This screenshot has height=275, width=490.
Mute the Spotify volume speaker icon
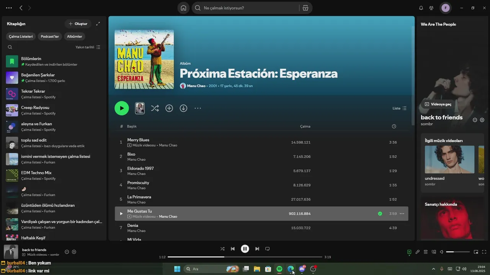441,252
